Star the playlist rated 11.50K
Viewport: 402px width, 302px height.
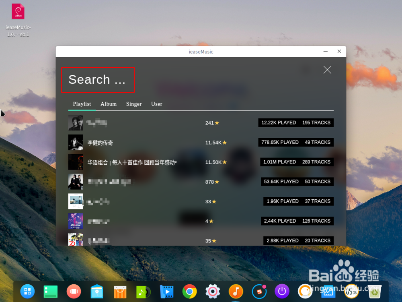pos(224,162)
